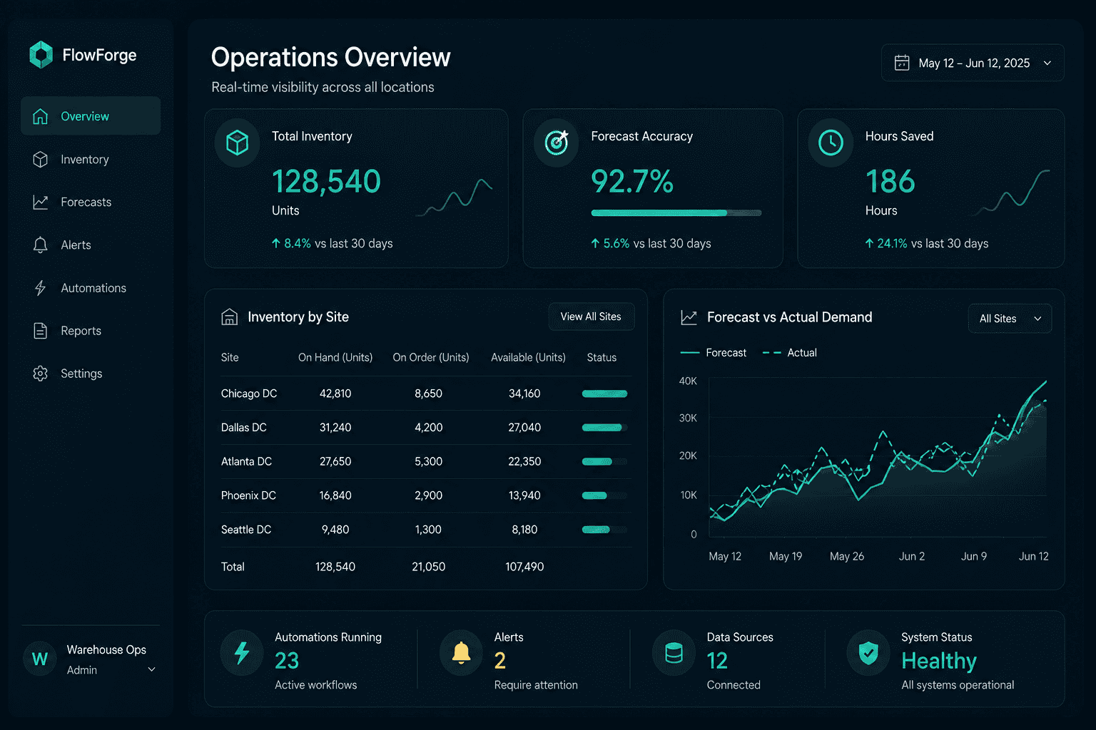Click the W avatar for Warehouse Ops
The width and height of the screenshot is (1096, 730).
pyautogui.click(x=40, y=659)
